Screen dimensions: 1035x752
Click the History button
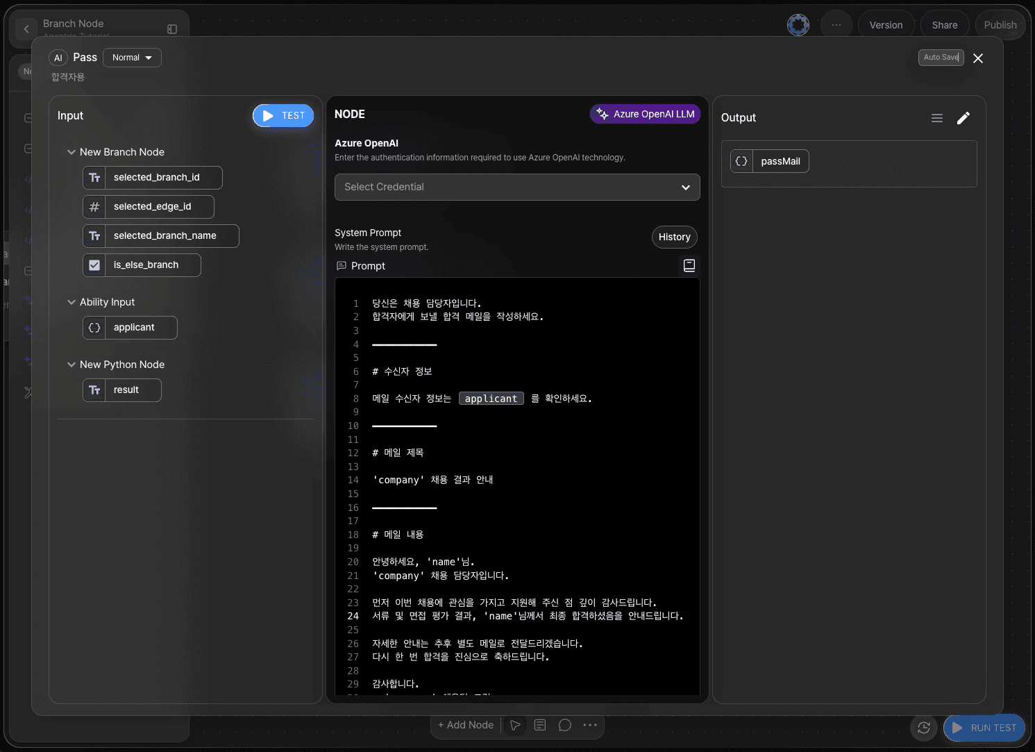pyautogui.click(x=674, y=237)
